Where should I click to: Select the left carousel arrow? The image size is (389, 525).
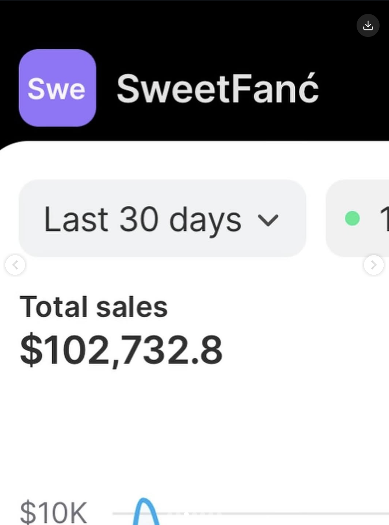tap(15, 265)
